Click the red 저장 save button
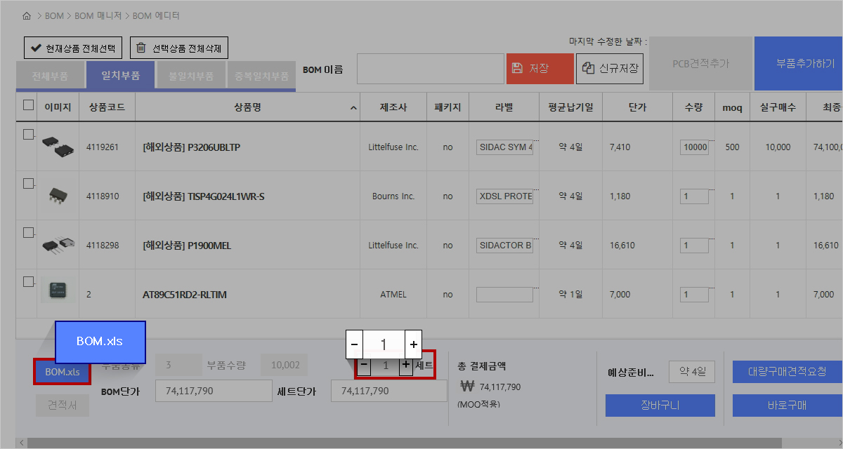This screenshot has height=449, width=843. pos(540,68)
